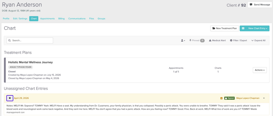
Task: Open the New Chart Entry dropdown
Action: pyautogui.click(x=255, y=28)
